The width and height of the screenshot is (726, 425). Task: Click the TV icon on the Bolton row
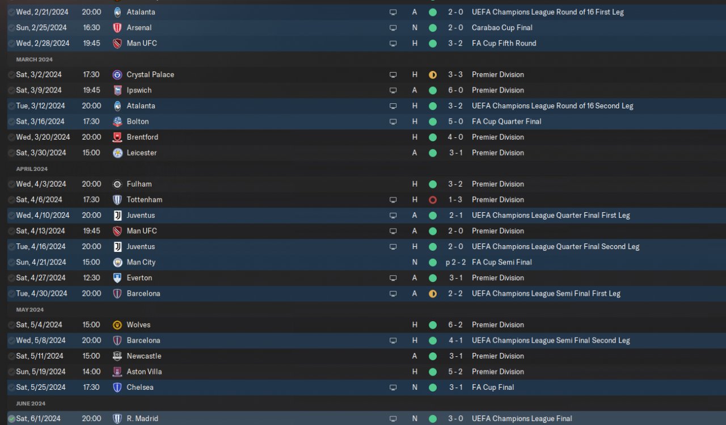click(x=393, y=121)
